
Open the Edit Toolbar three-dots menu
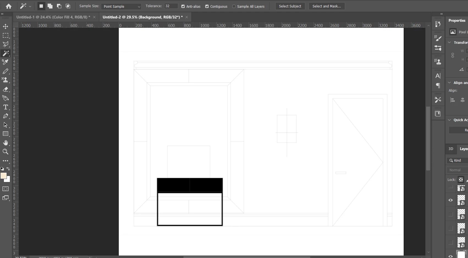5,161
